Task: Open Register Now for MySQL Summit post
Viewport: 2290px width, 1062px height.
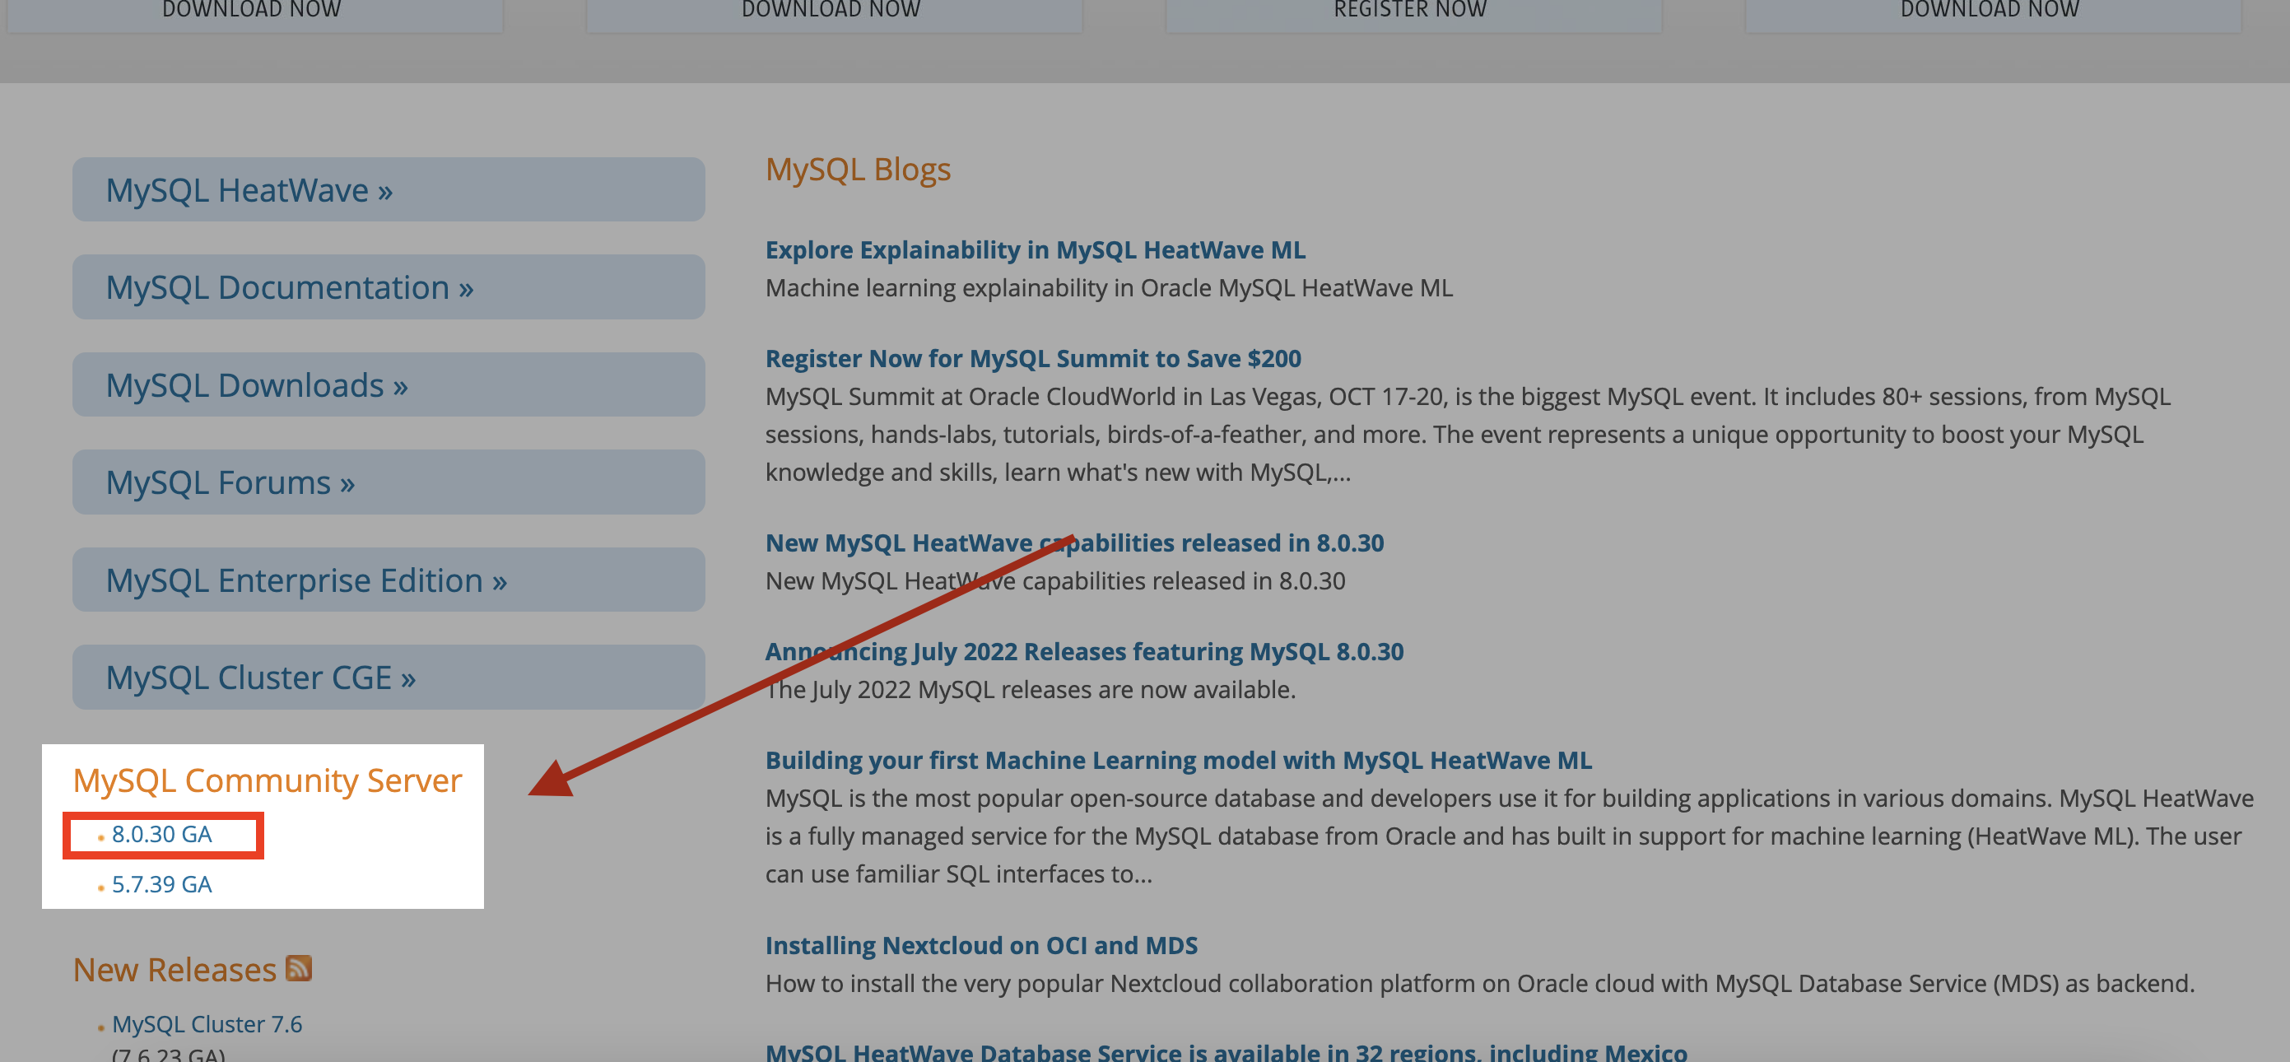Action: [1033, 358]
